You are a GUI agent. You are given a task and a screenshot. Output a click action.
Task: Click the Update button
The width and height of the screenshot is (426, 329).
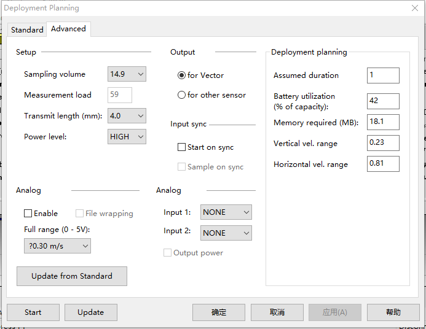point(90,312)
